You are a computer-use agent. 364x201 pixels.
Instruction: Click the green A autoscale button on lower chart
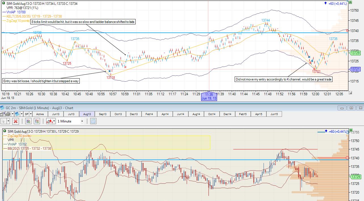click(351, 131)
